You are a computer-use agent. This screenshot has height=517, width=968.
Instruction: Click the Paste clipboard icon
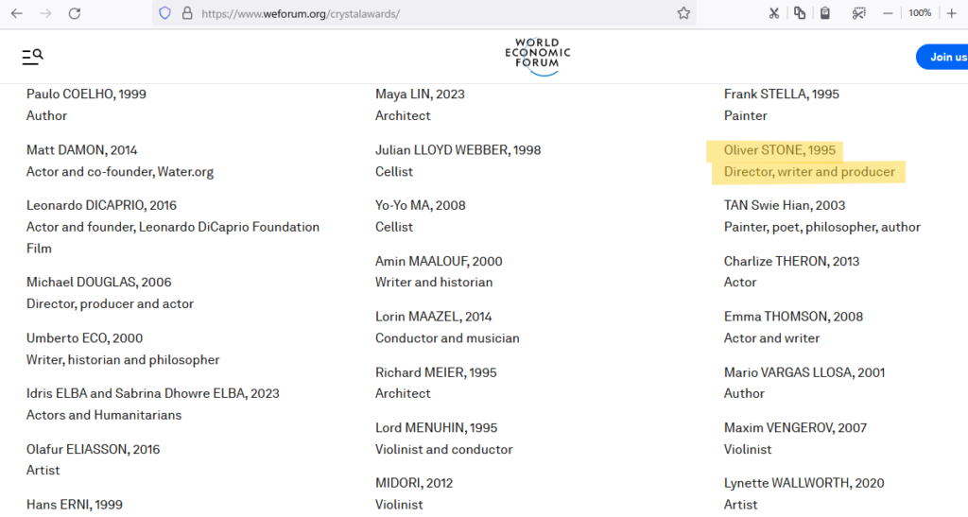(x=825, y=13)
